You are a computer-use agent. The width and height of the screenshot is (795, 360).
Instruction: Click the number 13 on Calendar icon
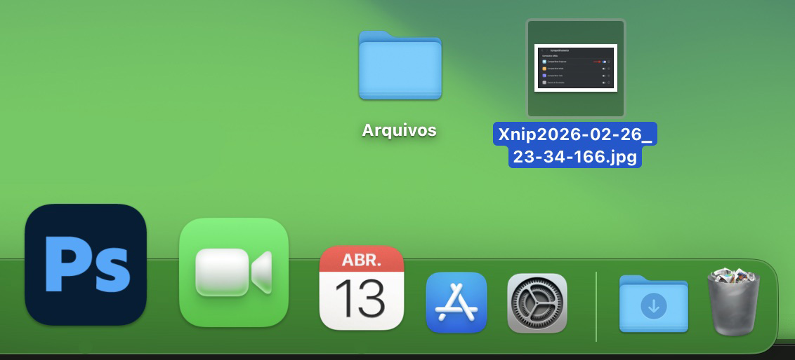(x=361, y=298)
